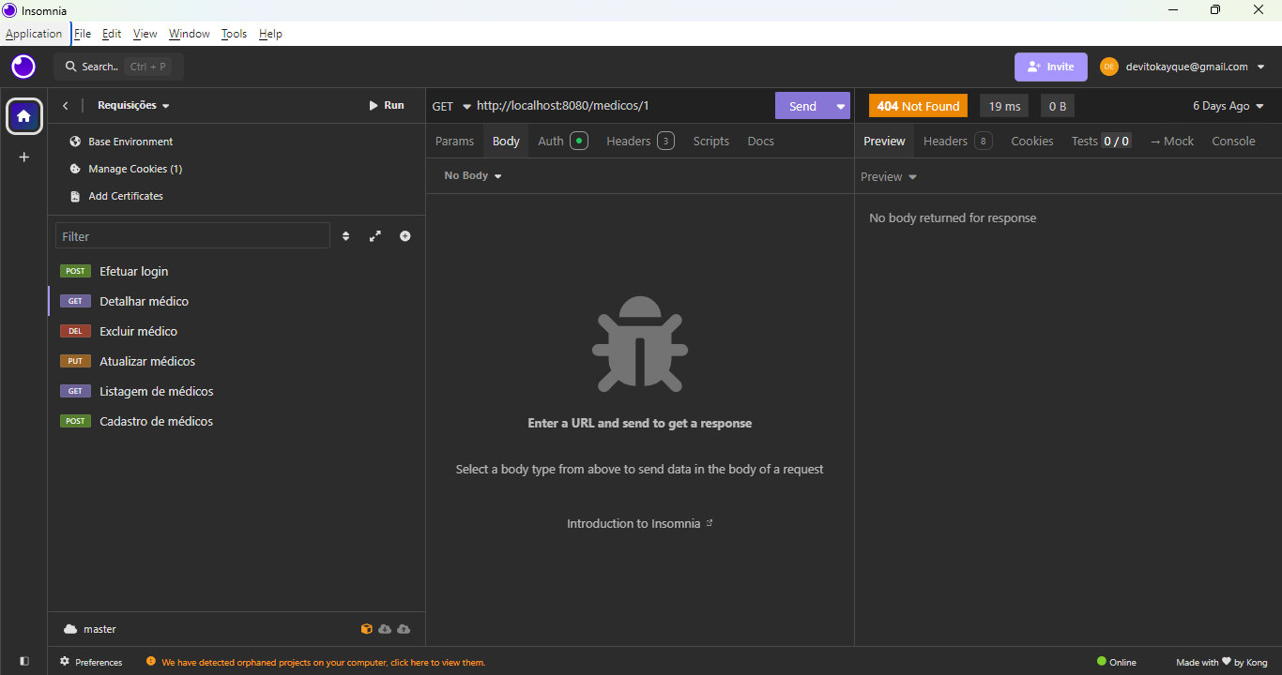The height and width of the screenshot is (675, 1282).
Task: Click the Invite button
Action: [x=1051, y=67]
